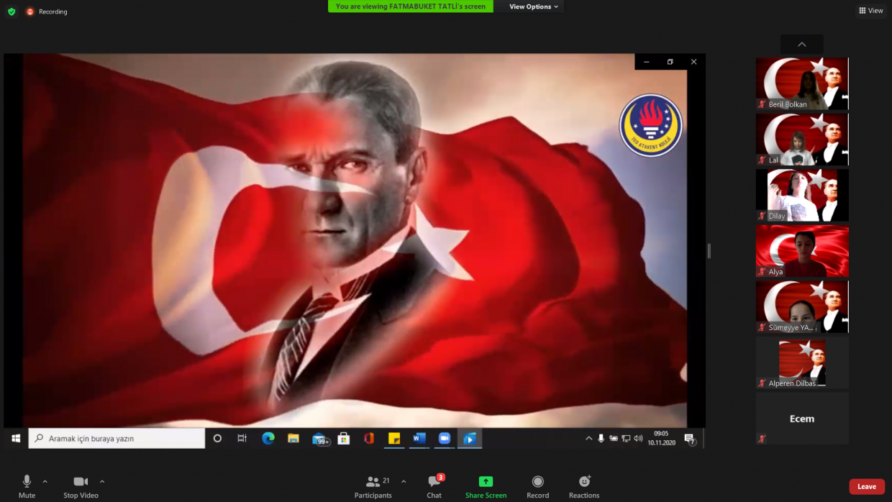Open View Options dropdown
Image resolution: width=892 pixels, height=502 pixels.
click(x=532, y=6)
